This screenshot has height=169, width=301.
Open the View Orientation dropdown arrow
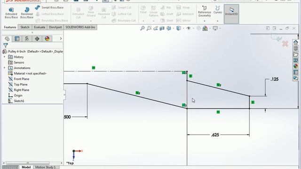pyautogui.click(x=174, y=28)
